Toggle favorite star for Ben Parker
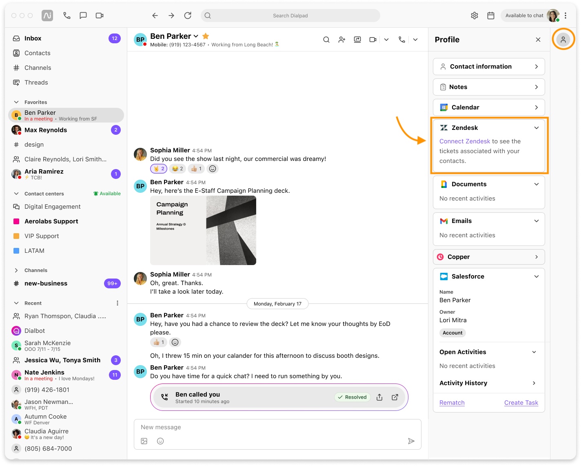 click(206, 36)
